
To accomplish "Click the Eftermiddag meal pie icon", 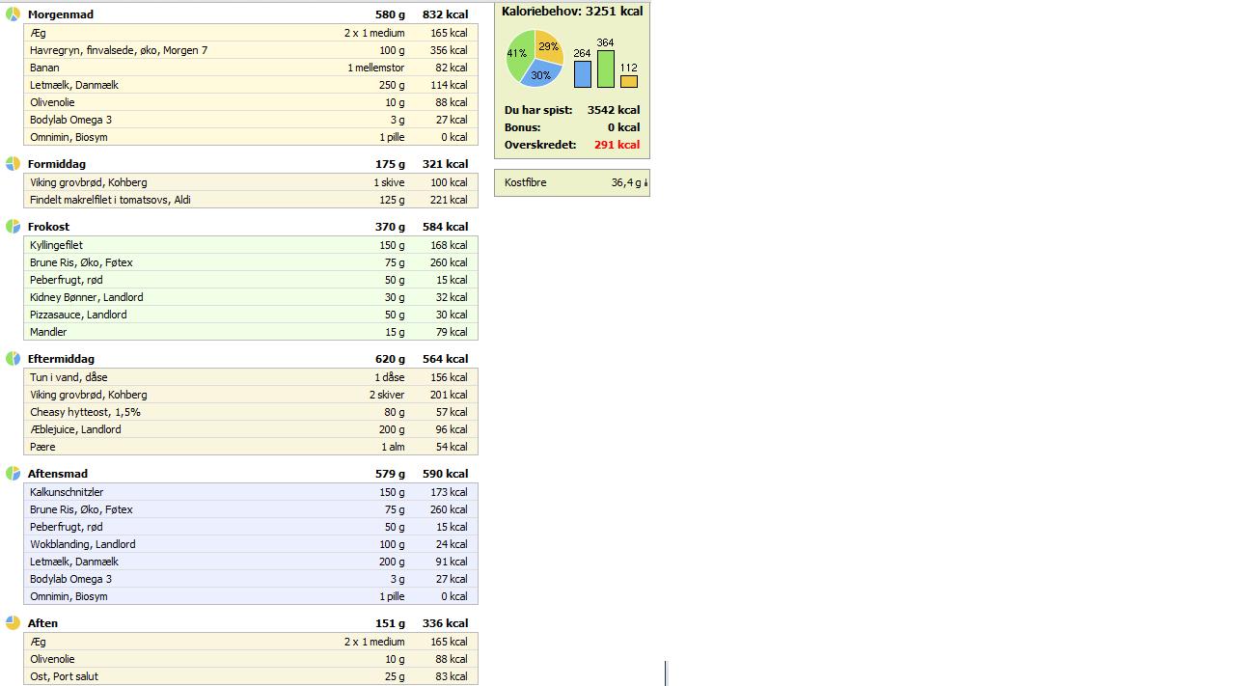I will pos(13,359).
